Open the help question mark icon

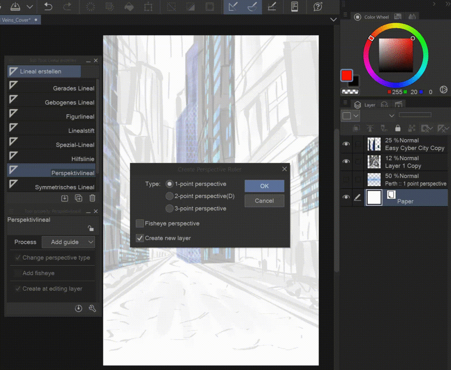(x=318, y=7)
